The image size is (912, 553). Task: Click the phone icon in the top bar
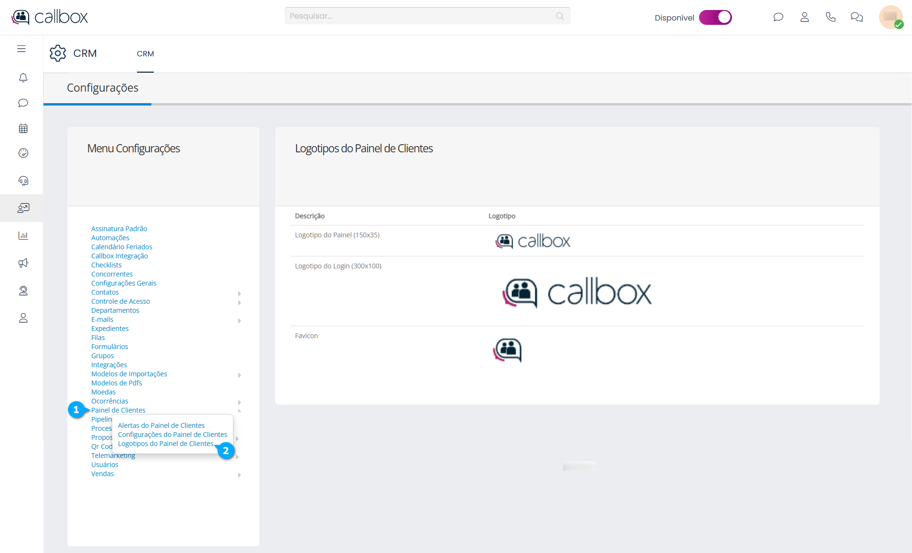click(830, 17)
